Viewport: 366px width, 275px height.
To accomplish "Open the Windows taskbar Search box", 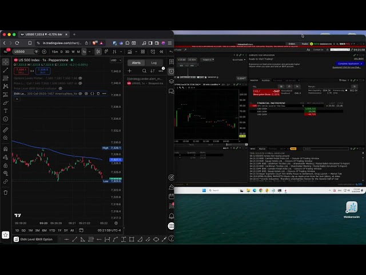I will (x=223, y=190).
